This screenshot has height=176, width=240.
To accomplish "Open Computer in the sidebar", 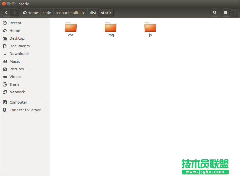I will click(x=18, y=102).
